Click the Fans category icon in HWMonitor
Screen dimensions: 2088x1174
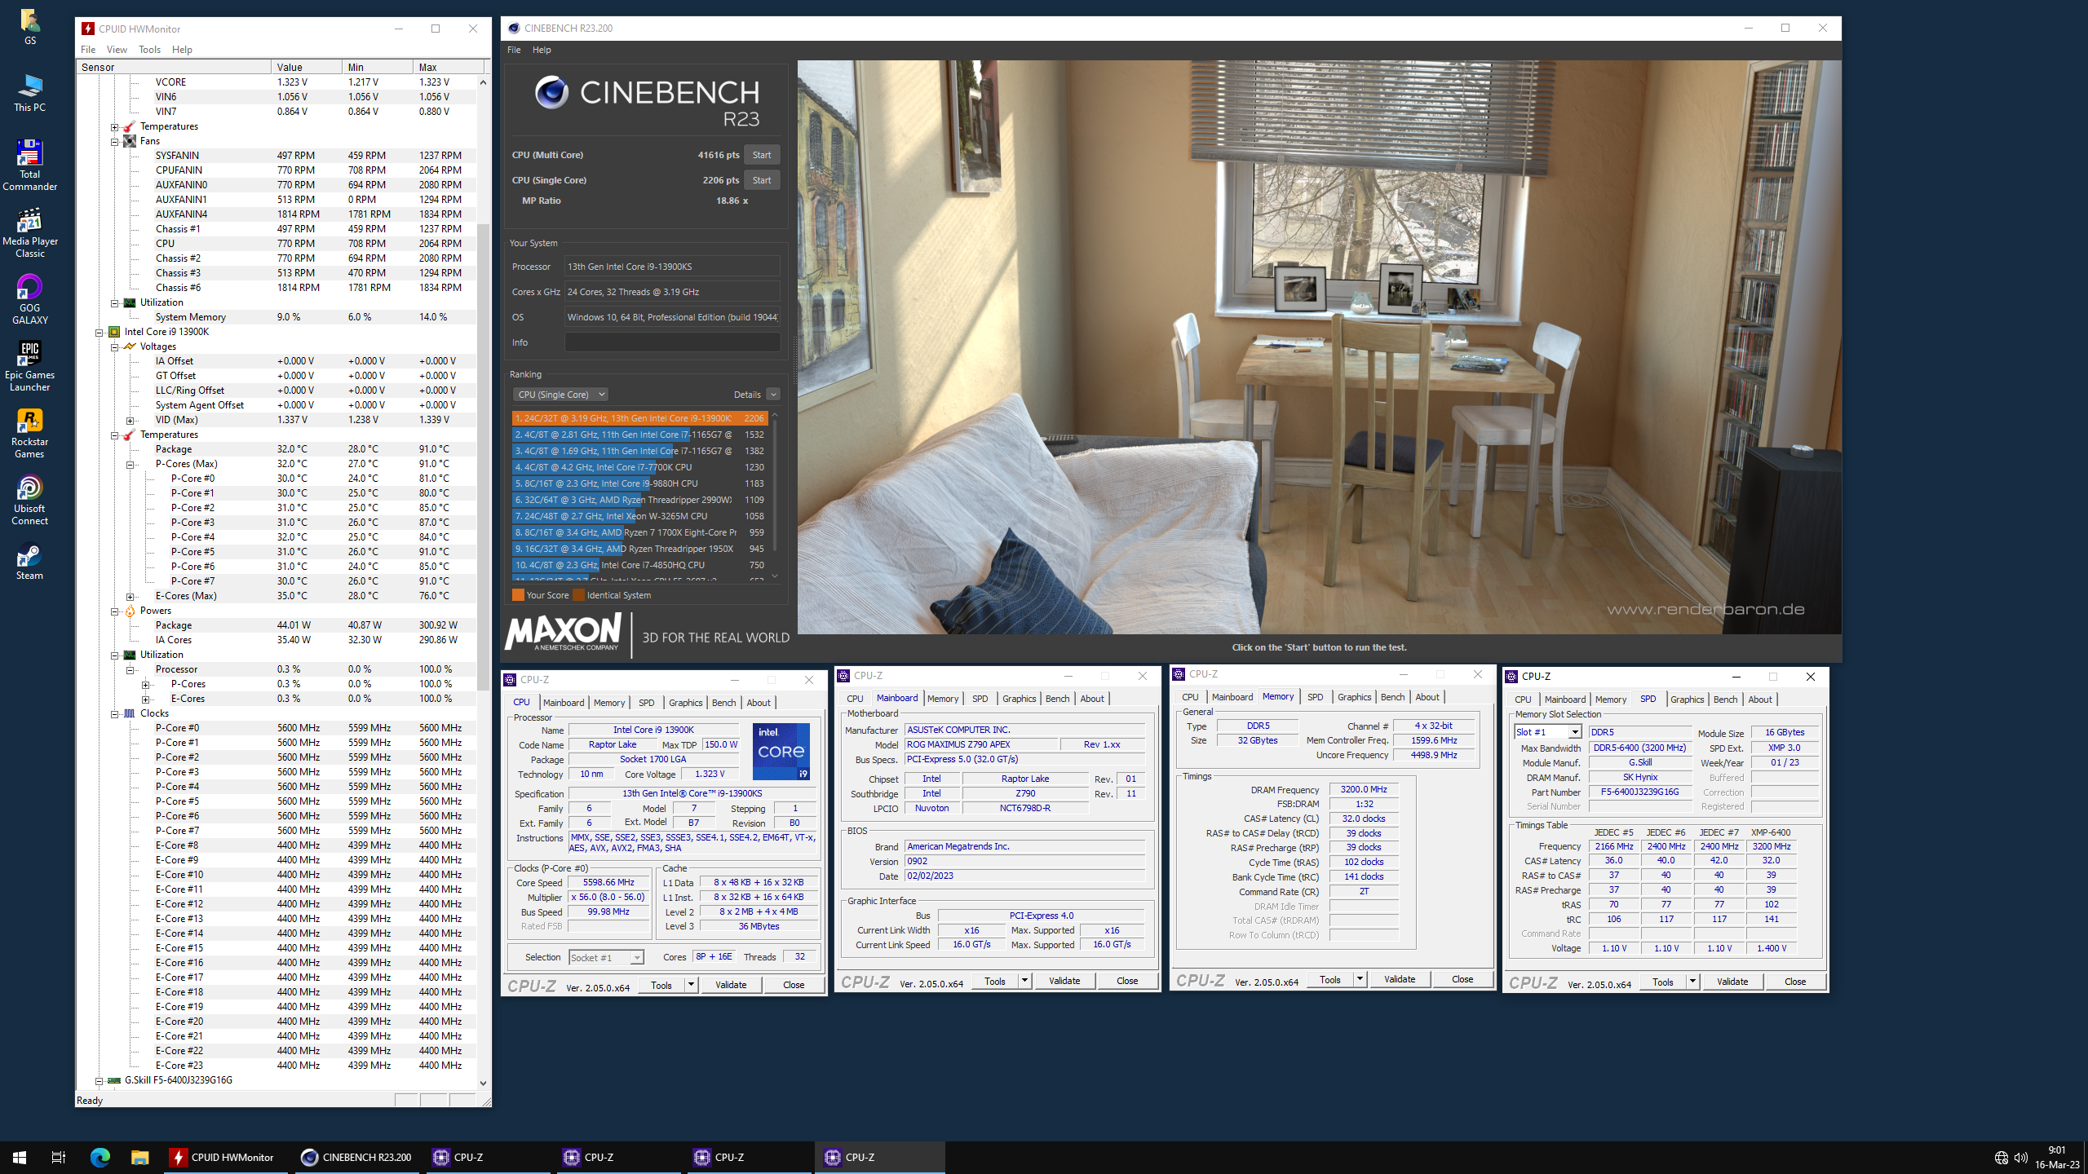130,141
